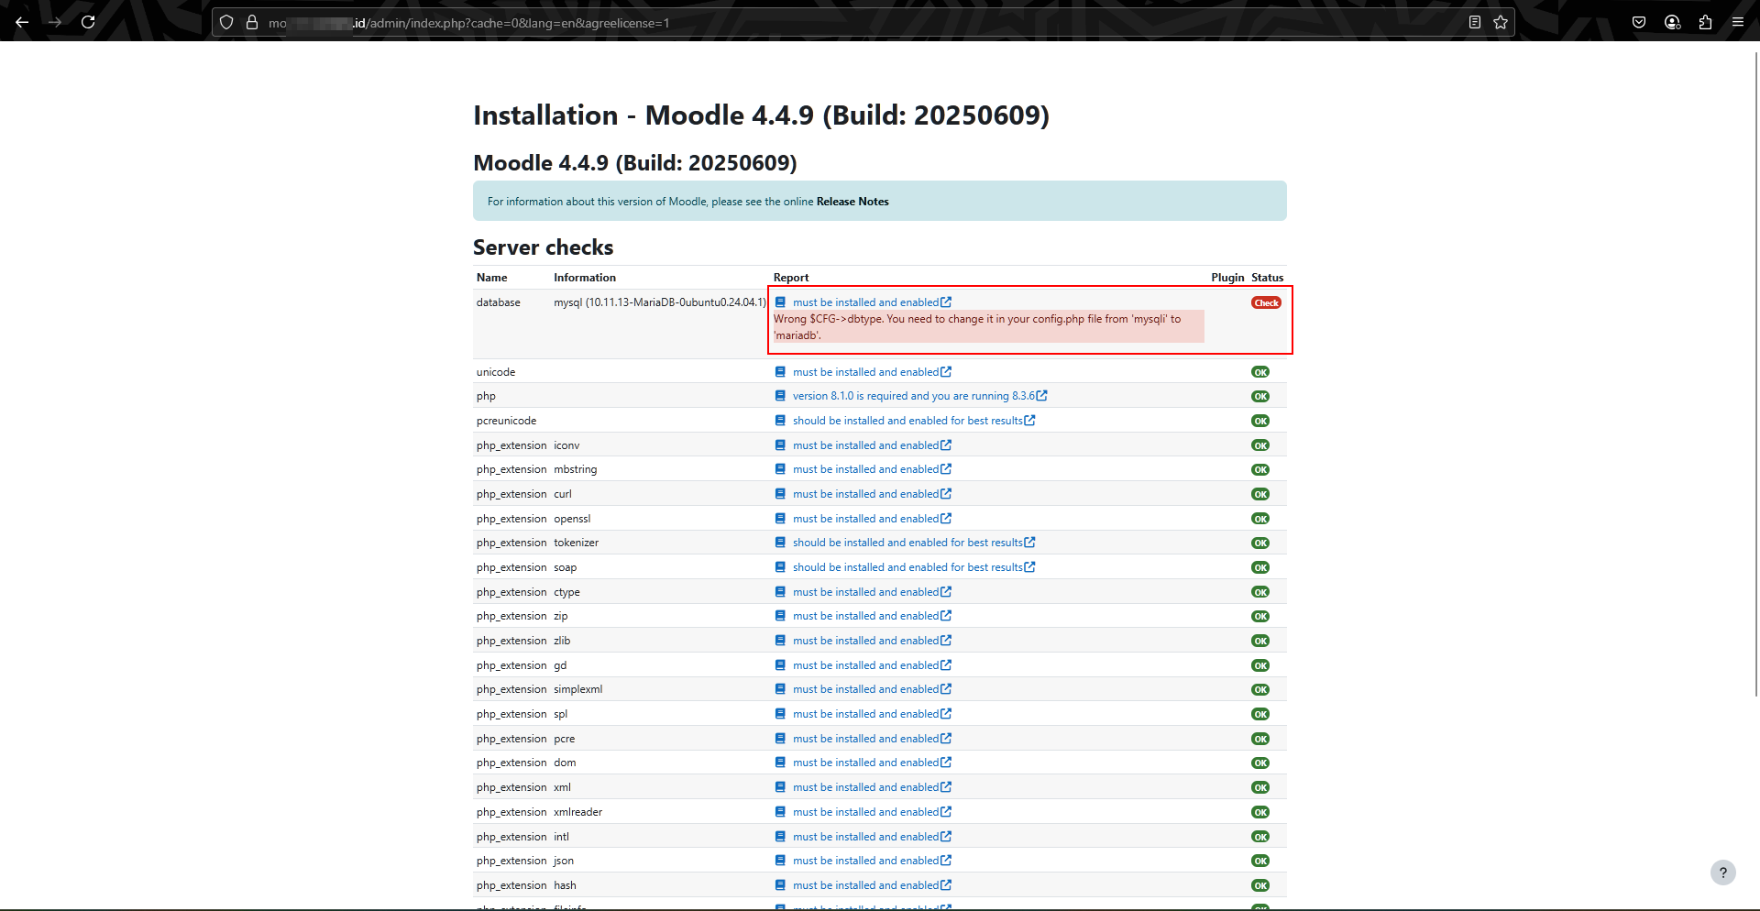This screenshot has width=1760, height=911.
Task: Reload the page with the refresh icon
Action: (88, 22)
